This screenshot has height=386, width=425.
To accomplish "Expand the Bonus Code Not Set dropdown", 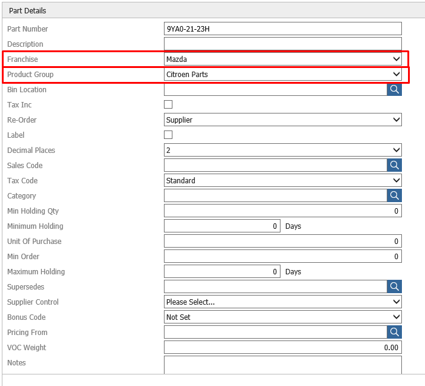I will tap(283, 317).
